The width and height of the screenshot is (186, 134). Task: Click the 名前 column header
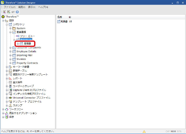(60, 17)
